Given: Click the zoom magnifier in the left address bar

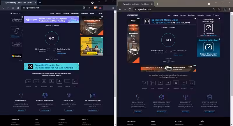Looking at the screenshot, I should pyautogui.click(x=89, y=8).
